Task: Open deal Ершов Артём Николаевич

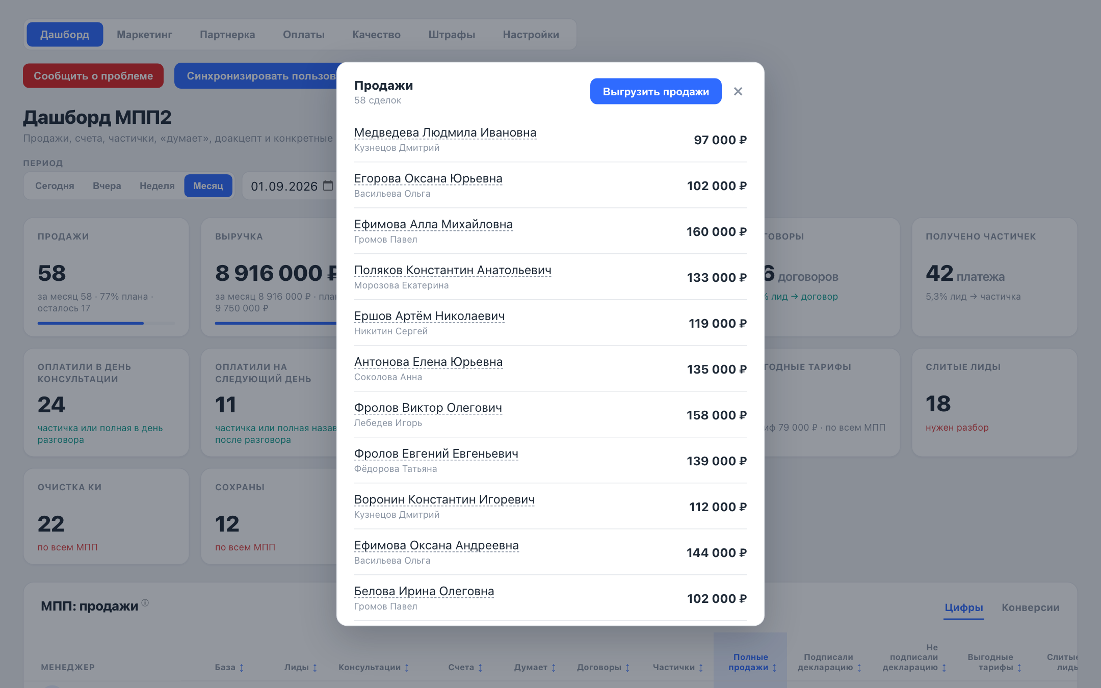Action: click(429, 316)
